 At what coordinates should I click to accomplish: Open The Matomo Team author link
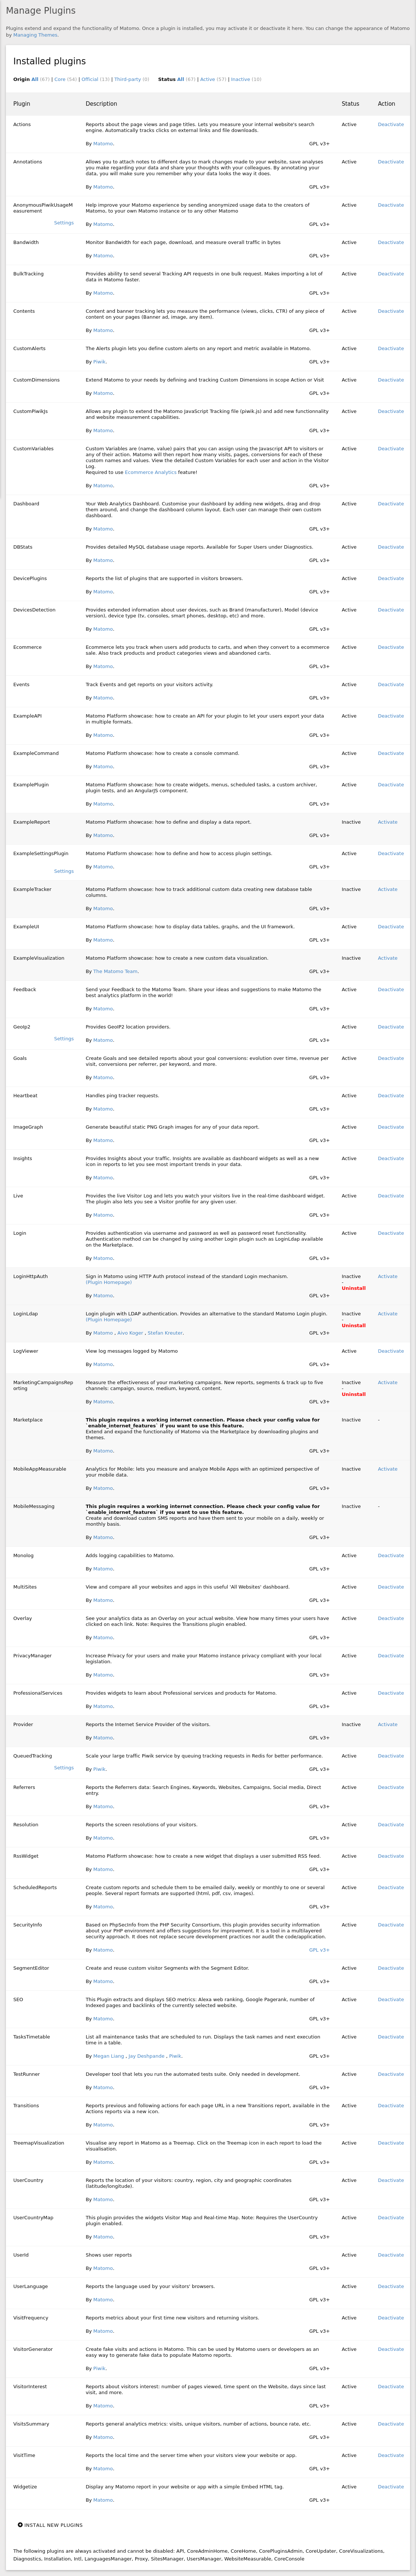(116, 971)
